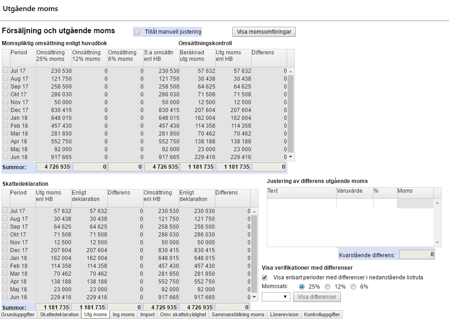Uncheck Visa enbart perioder med differenser
449x319 pixels.
coord(265,278)
